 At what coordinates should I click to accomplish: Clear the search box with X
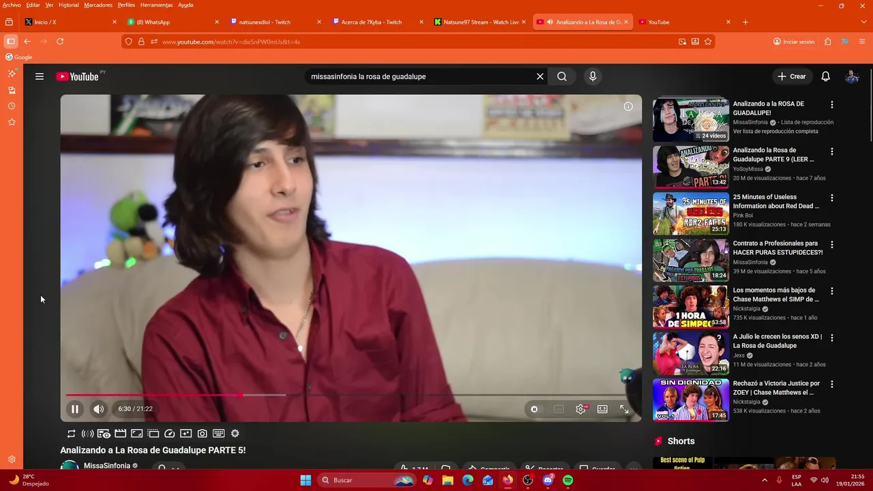click(x=540, y=76)
